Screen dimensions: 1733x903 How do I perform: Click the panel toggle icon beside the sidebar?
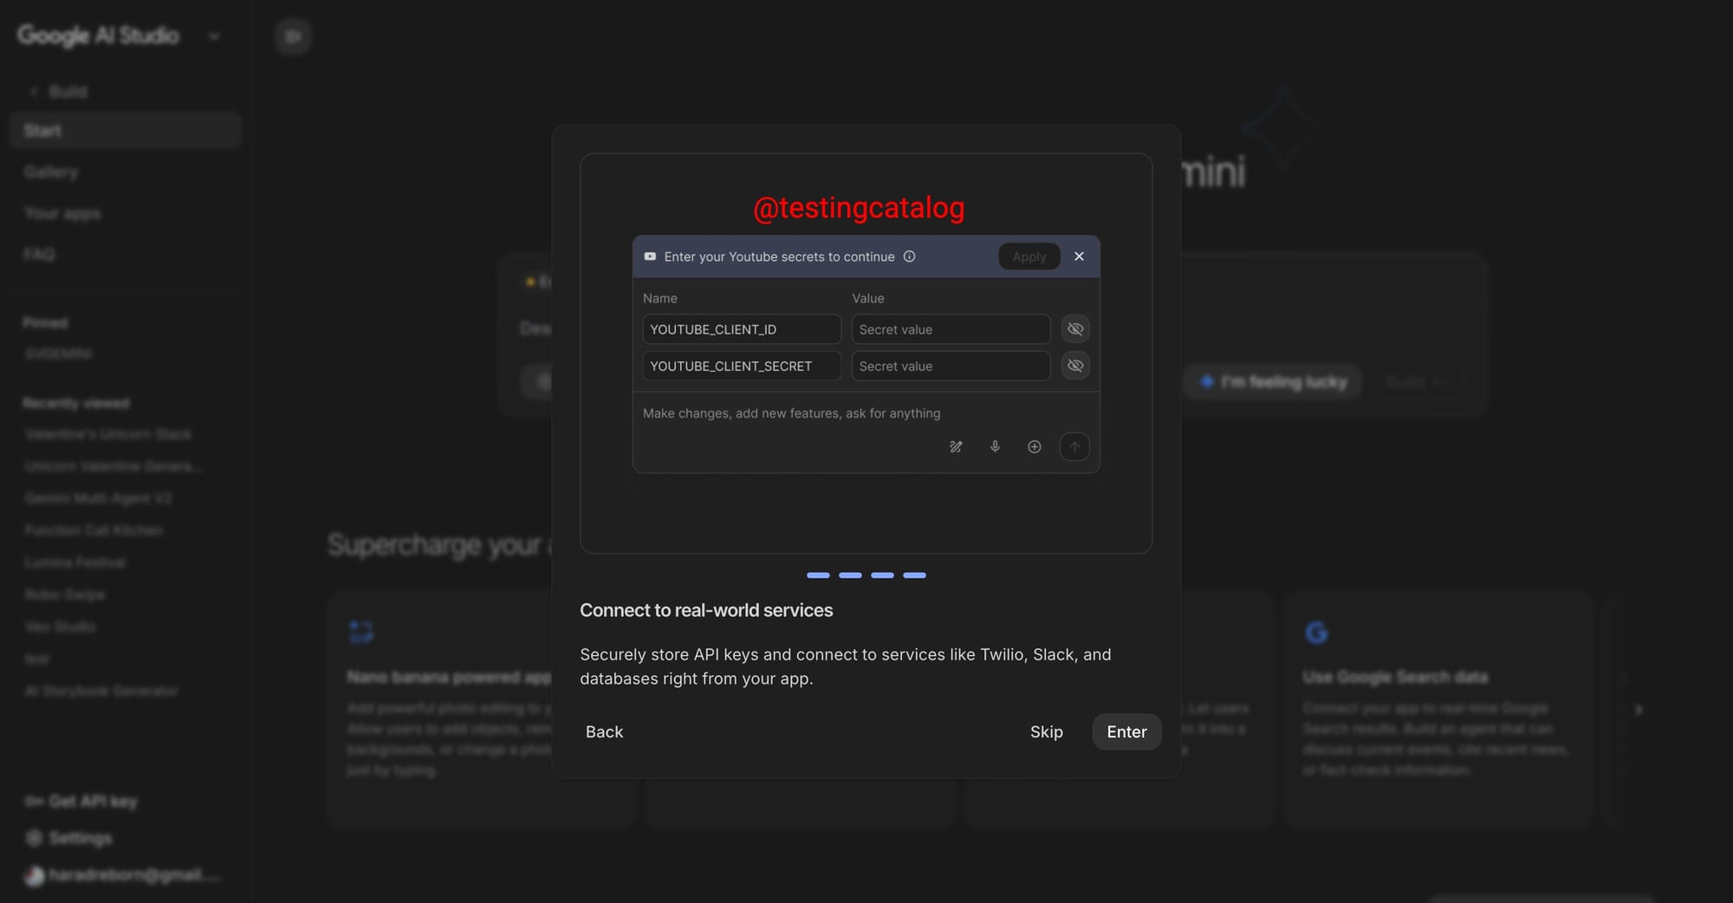point(293,36)
